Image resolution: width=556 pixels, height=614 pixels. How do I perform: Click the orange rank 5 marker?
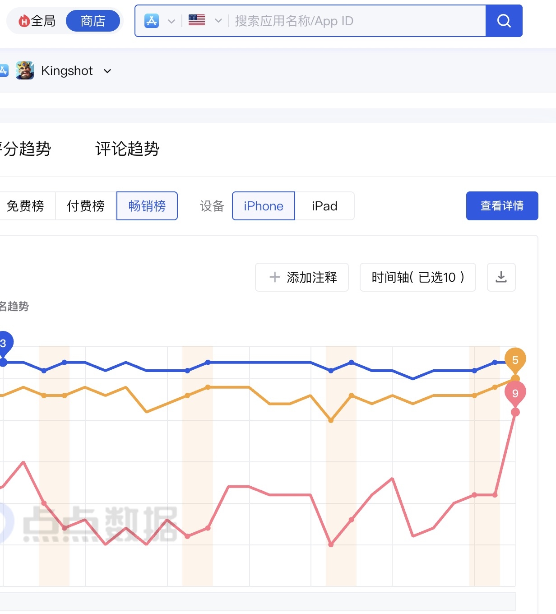515,360
